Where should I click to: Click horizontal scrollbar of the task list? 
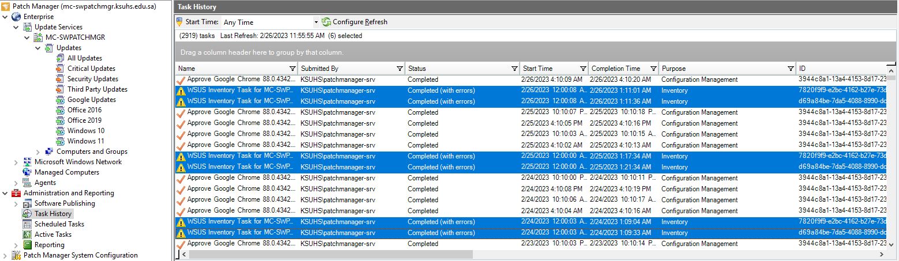click(330, 254)
